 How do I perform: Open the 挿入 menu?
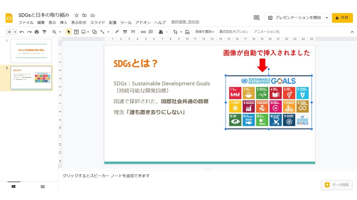point(64,22)
